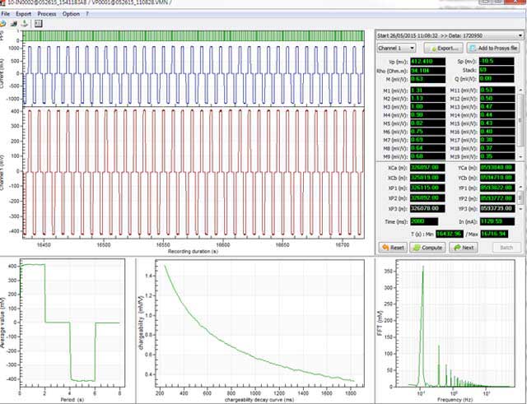527x404 pixels.
Task: Click the T (s) Min value field
Action: [450, 234]
